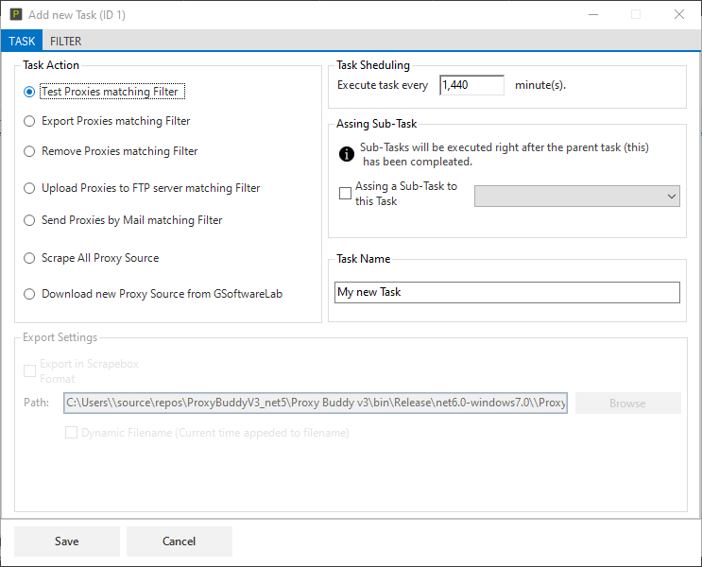Select Upload Proxies to FTP server option

coord(29,188)
